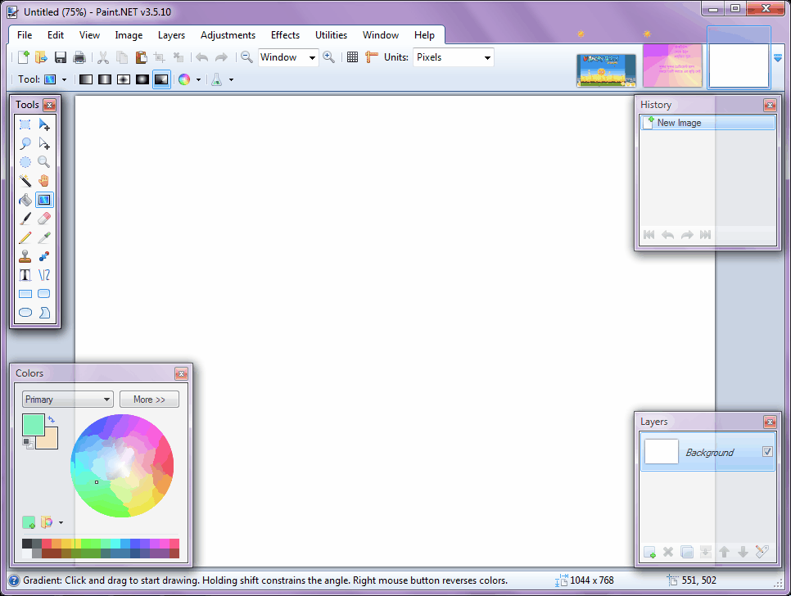The width and height of the screenshot is (791, 596).
Task: Click the Zoom Out magnifier icon
Action: [246, 57]
